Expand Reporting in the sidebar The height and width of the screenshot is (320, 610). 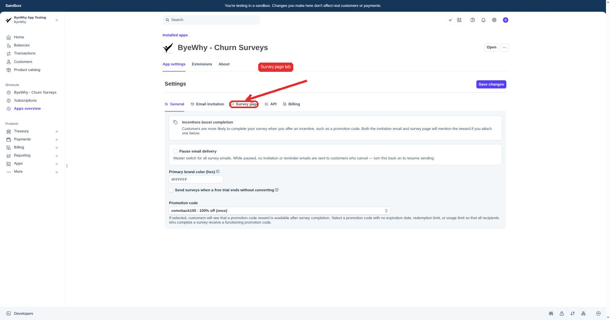tap(32, 155)
